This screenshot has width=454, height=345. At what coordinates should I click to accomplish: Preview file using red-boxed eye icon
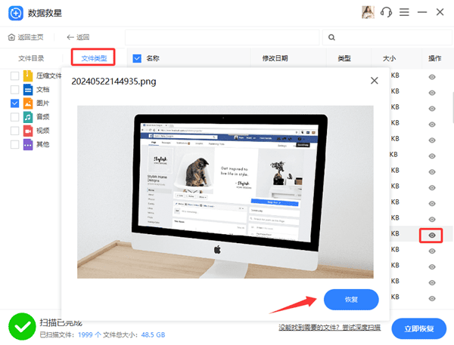click(432, 236)
